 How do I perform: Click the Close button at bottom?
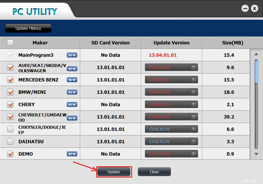[154, 172]
